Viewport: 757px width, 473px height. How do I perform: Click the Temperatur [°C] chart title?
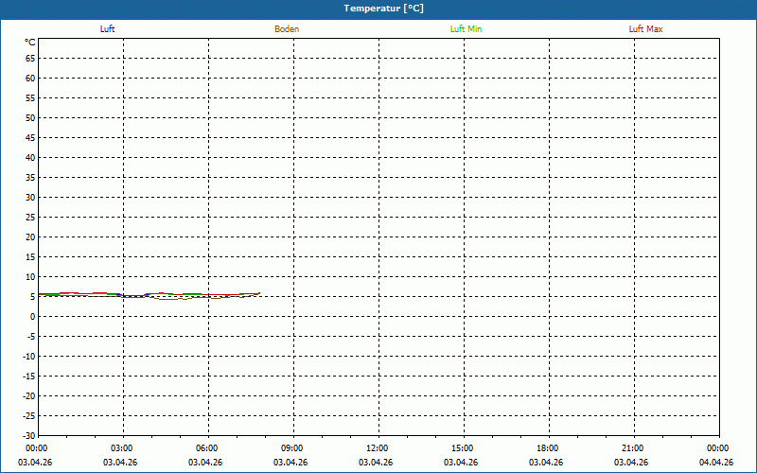pos(384,9)
